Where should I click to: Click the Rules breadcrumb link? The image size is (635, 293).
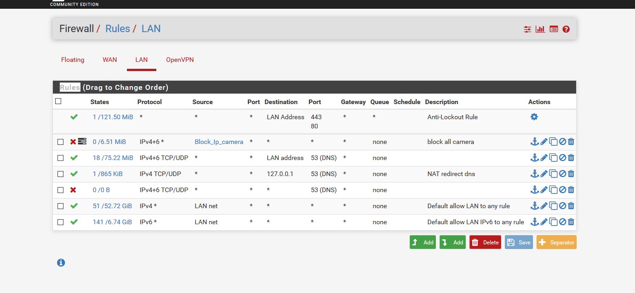coord(118,28)
